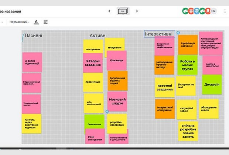Click the untitled board name at top left

click(10, 11)
